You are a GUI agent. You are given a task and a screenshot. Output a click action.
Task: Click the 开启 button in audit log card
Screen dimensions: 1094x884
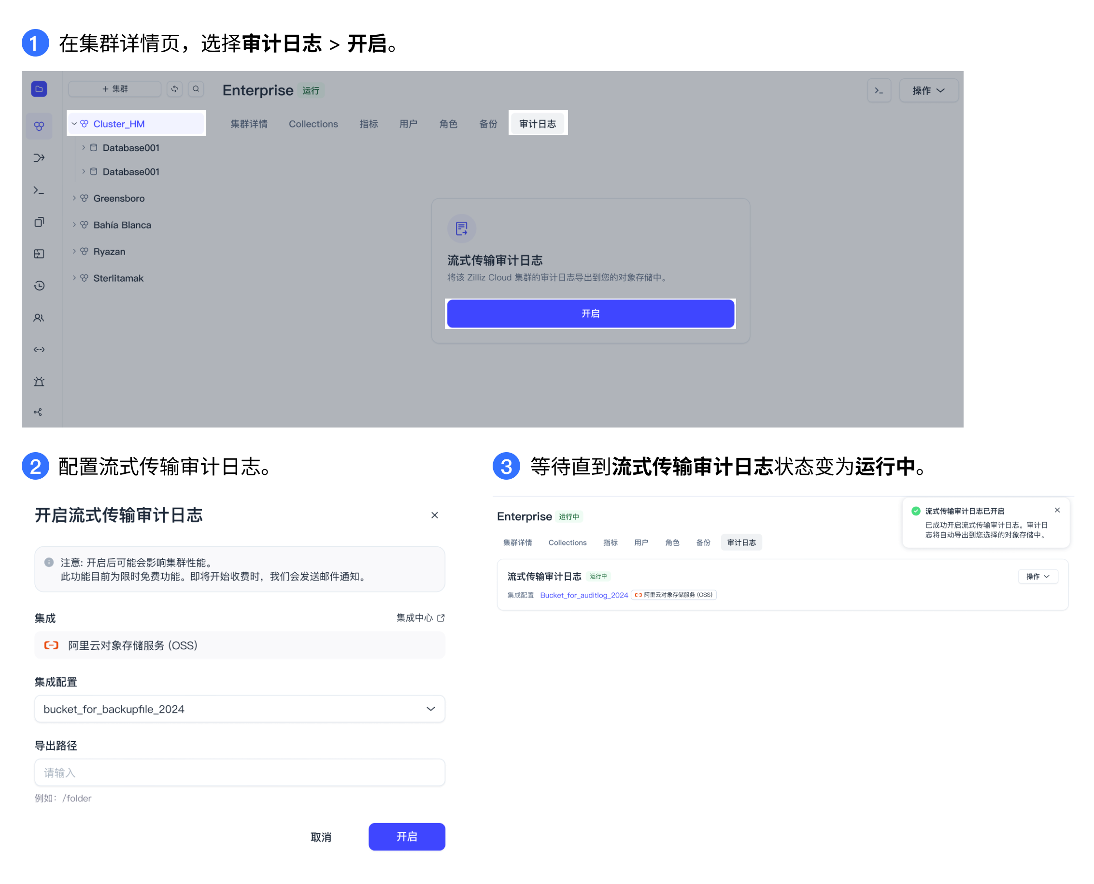(x=591, y=314)
